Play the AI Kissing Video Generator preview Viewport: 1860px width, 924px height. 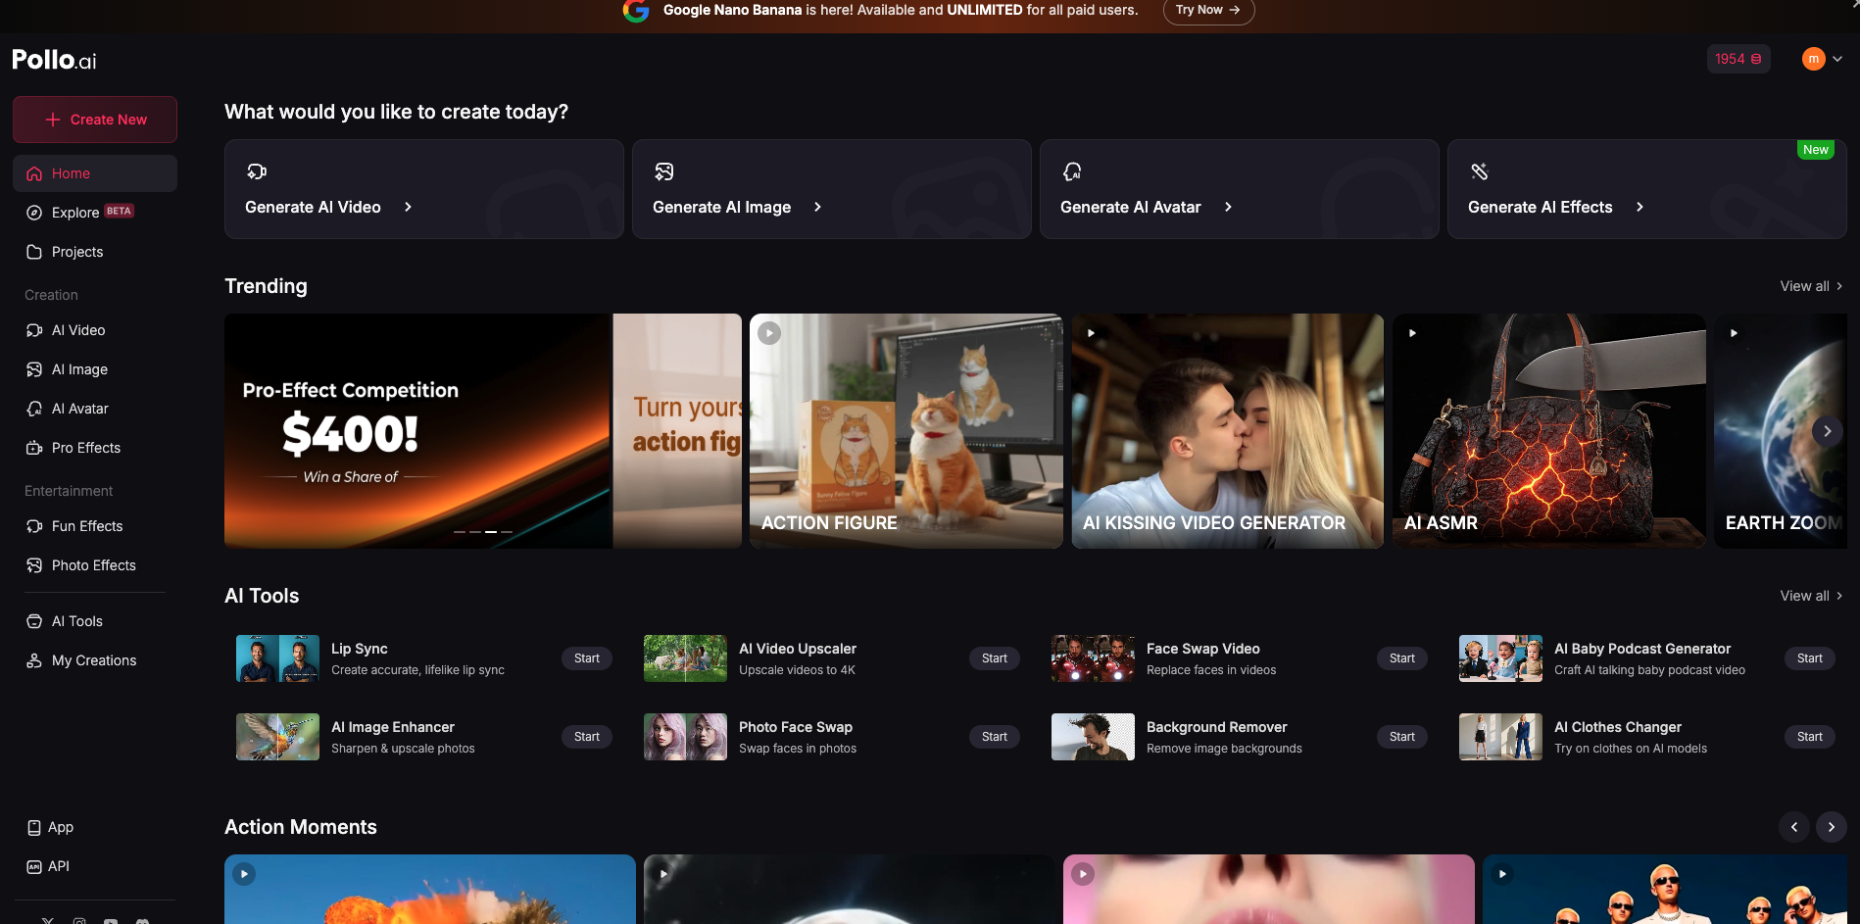(1091, 333)
